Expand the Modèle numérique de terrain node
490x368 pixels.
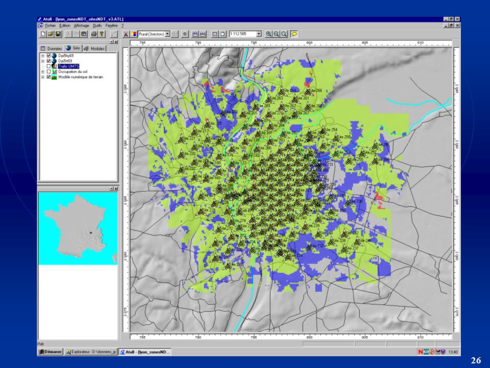tap(43, 77)
